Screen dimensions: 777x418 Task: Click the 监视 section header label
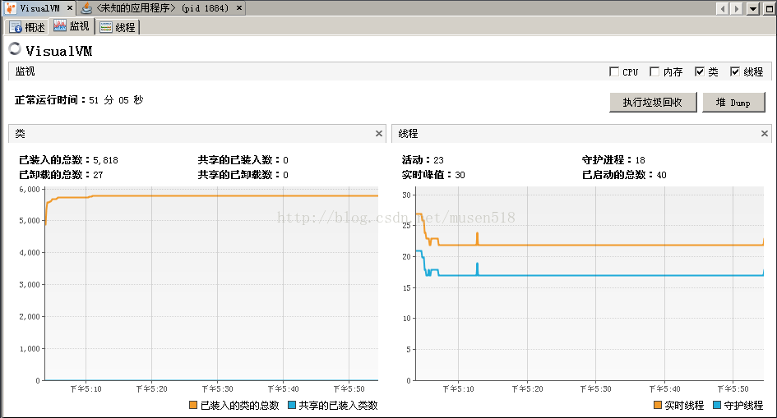(x=25, y=71)
